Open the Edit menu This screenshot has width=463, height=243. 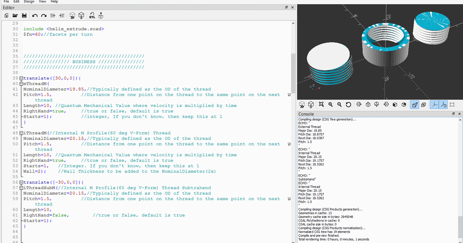(x=17, y=2)
